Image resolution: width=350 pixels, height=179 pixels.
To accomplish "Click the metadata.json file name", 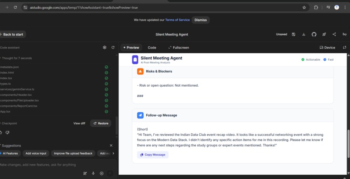I will click(x=10, y=67).
